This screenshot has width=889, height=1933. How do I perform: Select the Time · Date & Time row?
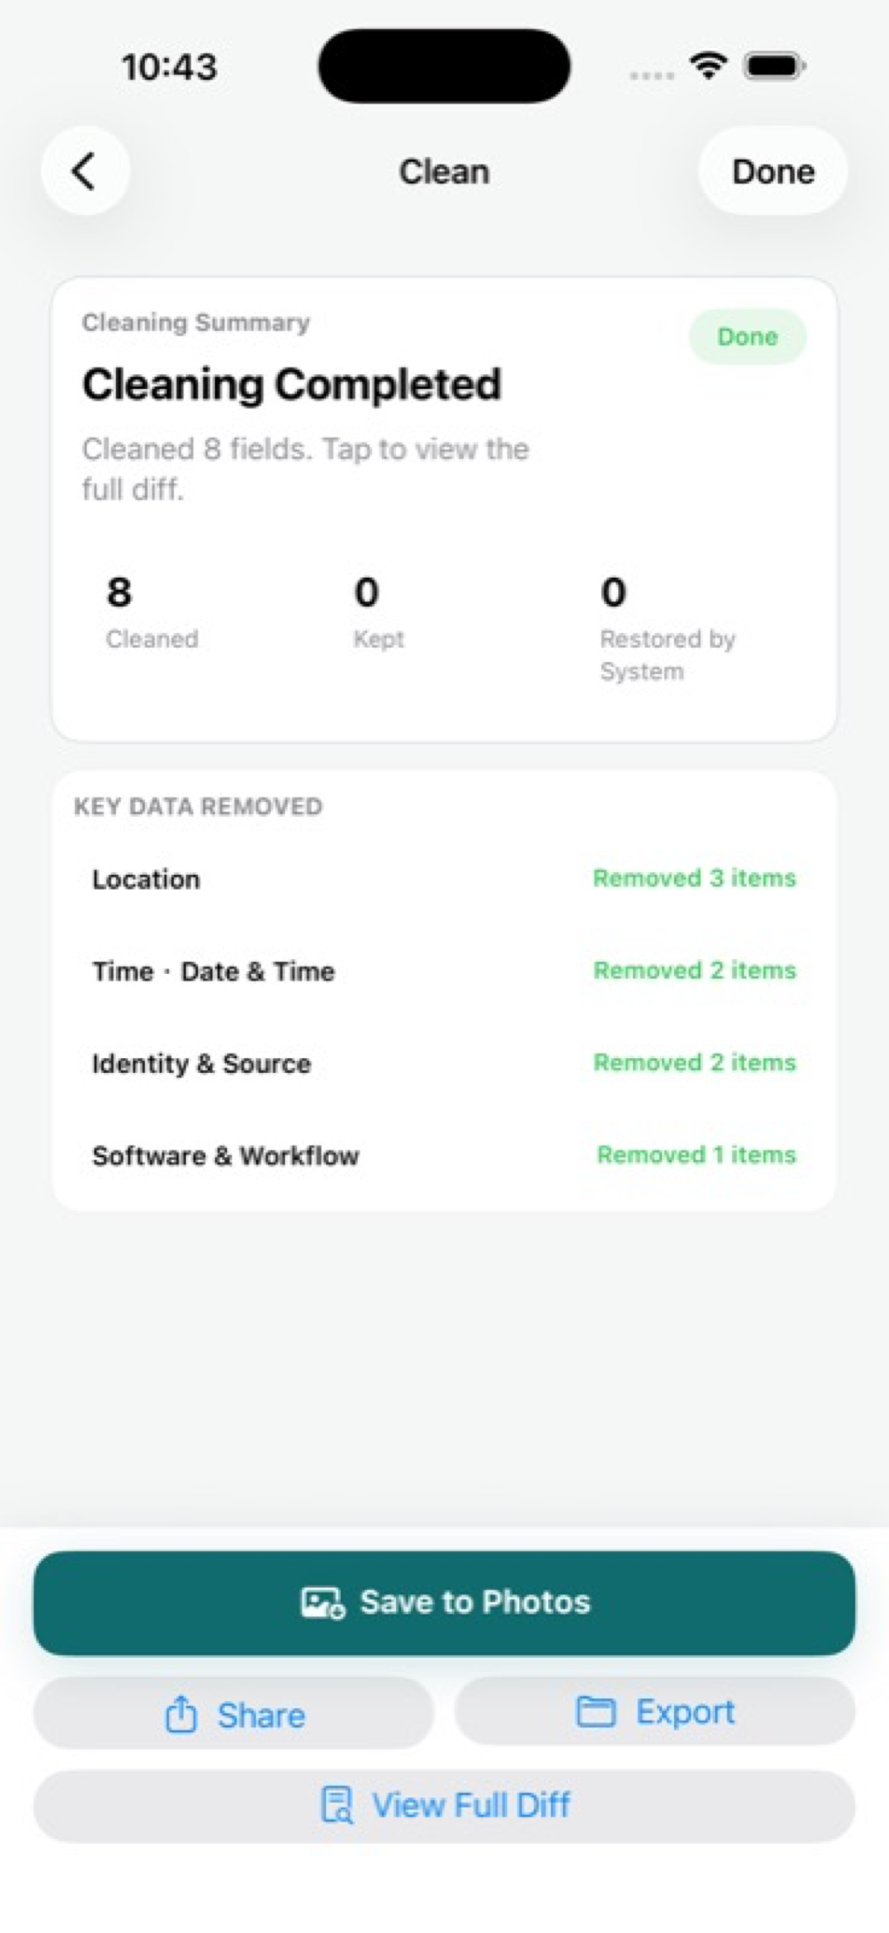tap(444, 971)
